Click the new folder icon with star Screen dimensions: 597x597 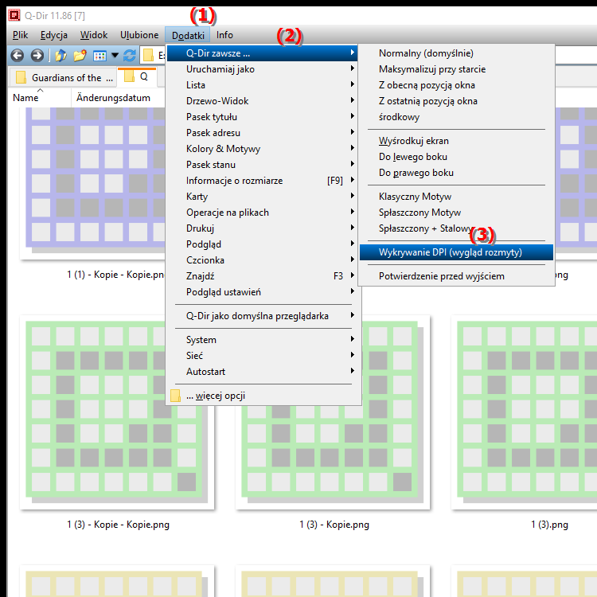click(x=80, y=56)
